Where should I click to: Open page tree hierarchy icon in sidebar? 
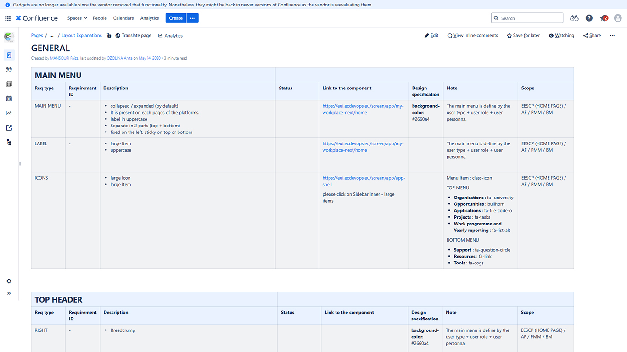pos(9,143)
